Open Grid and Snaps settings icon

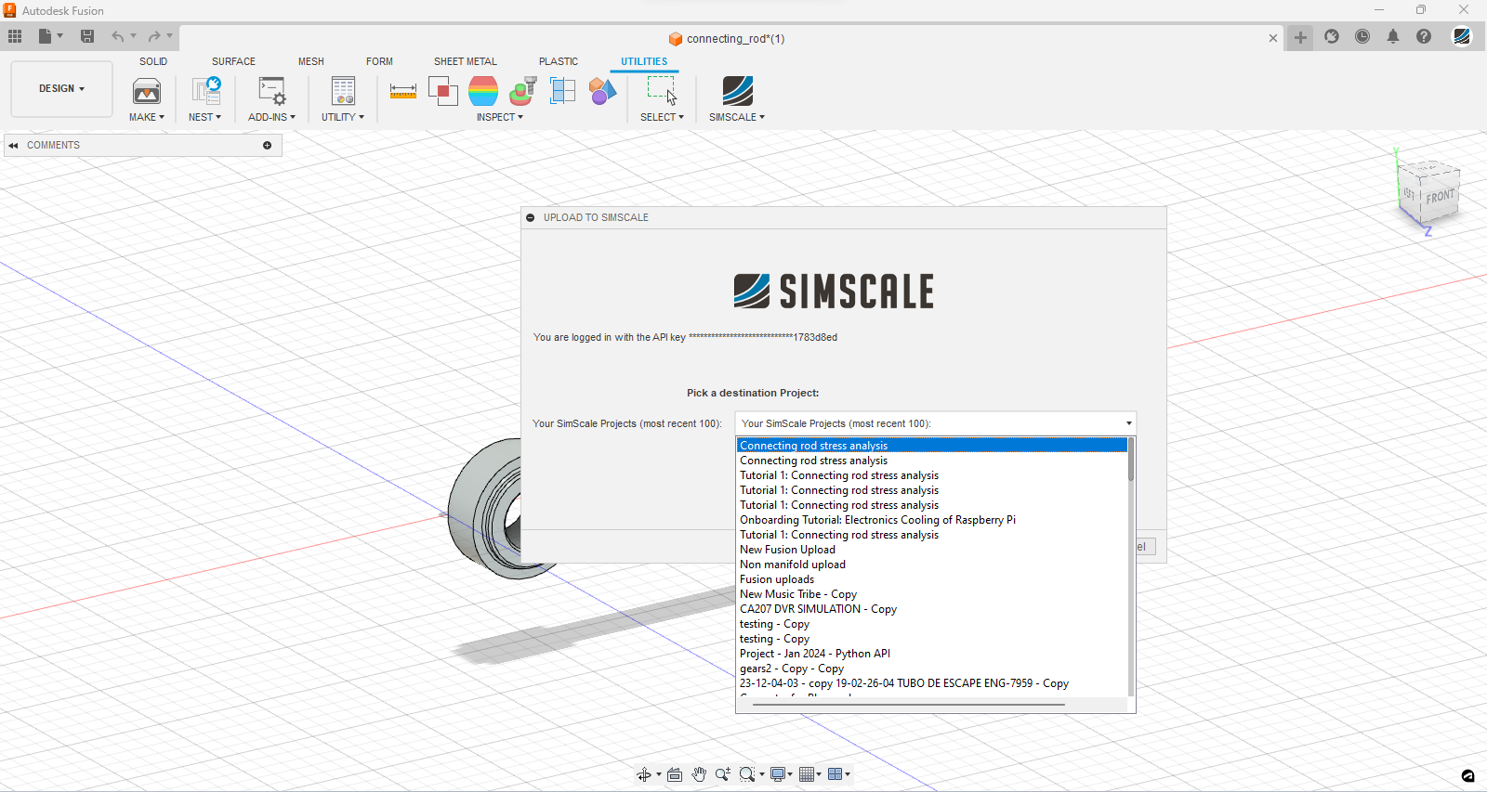[x=807, y=774]
